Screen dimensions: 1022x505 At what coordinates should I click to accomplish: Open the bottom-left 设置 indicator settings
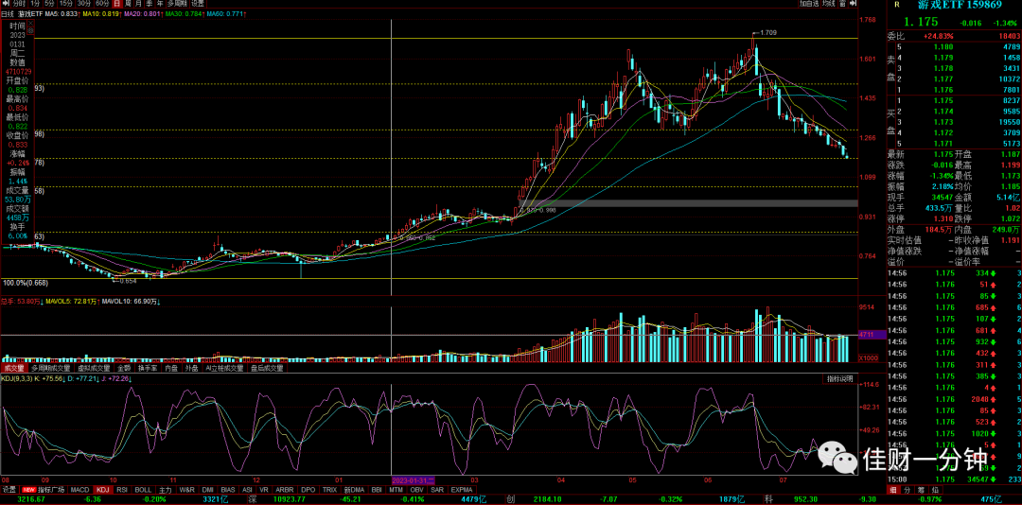(x=9, y=489)
